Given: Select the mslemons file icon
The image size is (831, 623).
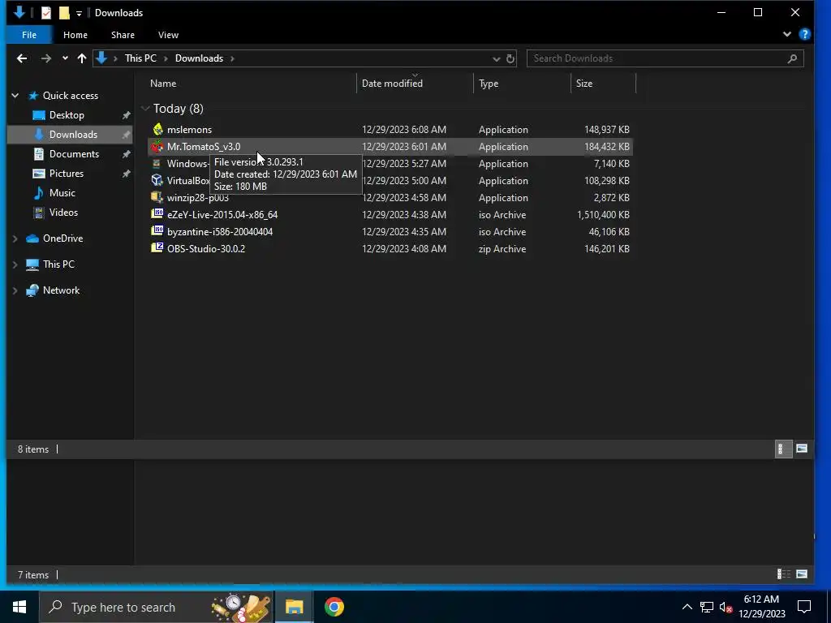Looking at the screenshot, I should [157, 129].
